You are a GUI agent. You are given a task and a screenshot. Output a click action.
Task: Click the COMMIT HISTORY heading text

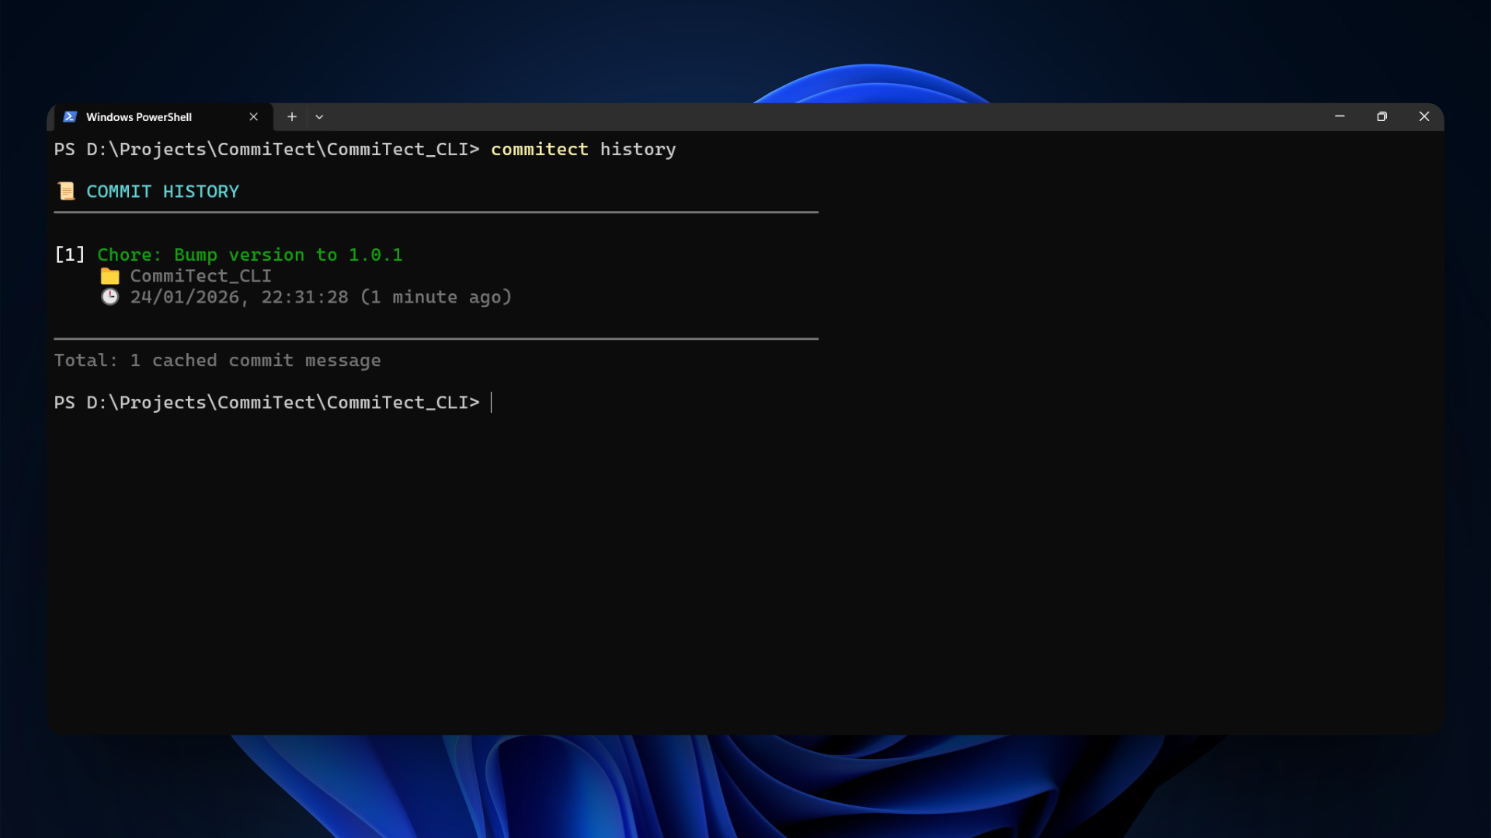(x=162, y=191)
